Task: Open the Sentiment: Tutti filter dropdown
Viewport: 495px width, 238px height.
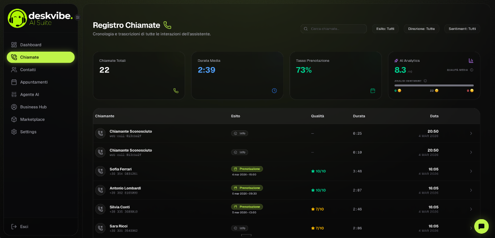Action: click(x=462, y=29)
